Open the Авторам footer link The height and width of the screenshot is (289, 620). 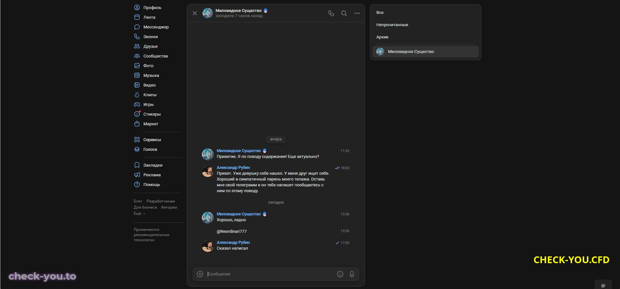point(169,207)
